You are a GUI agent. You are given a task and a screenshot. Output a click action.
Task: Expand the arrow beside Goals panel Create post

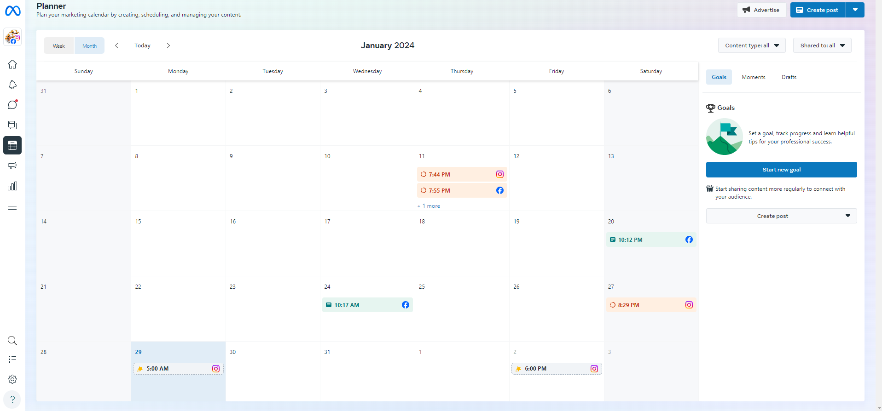point(848,216)
